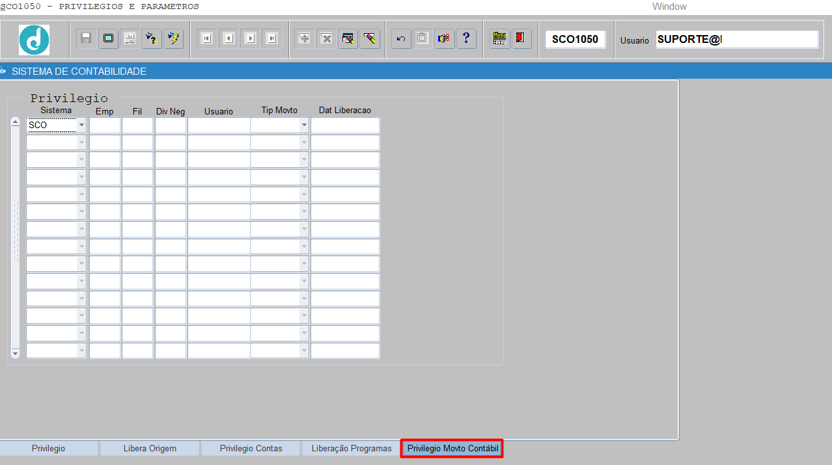Click the Execute Query flashlight with lightning
Screen dimensions: 832x465
[173, 38]
